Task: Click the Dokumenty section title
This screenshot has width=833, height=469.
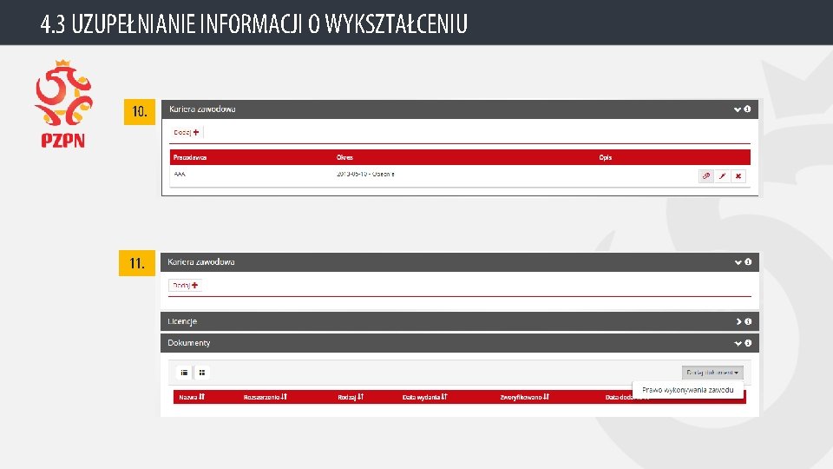Action: tap(189, 343)
